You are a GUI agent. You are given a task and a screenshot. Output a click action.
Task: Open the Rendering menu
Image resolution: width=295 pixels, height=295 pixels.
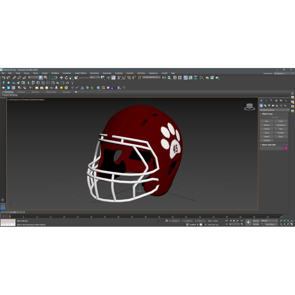click(94, 73)
